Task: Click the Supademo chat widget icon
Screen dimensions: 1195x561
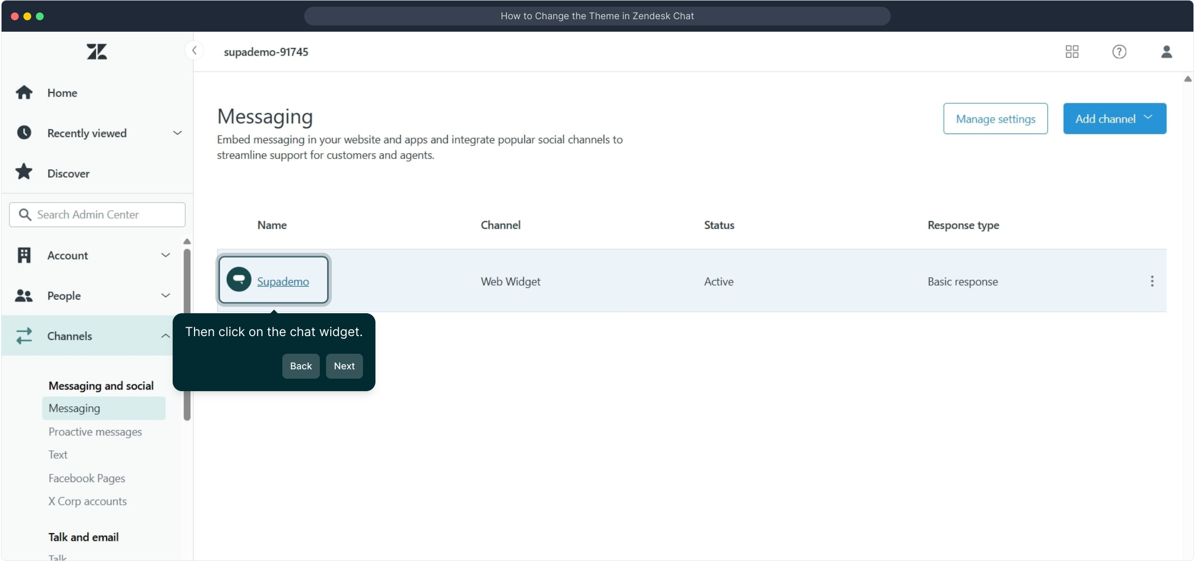Action: coord(239,280)
